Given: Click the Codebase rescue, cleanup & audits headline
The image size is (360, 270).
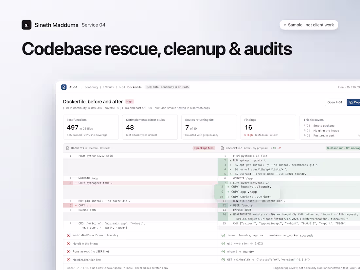Looking at the screenshot, I should (157, 49).
